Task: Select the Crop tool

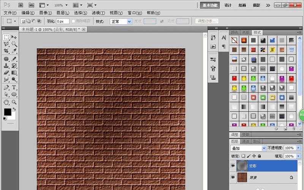Action: pyautogui.click(x=6, y=51)
